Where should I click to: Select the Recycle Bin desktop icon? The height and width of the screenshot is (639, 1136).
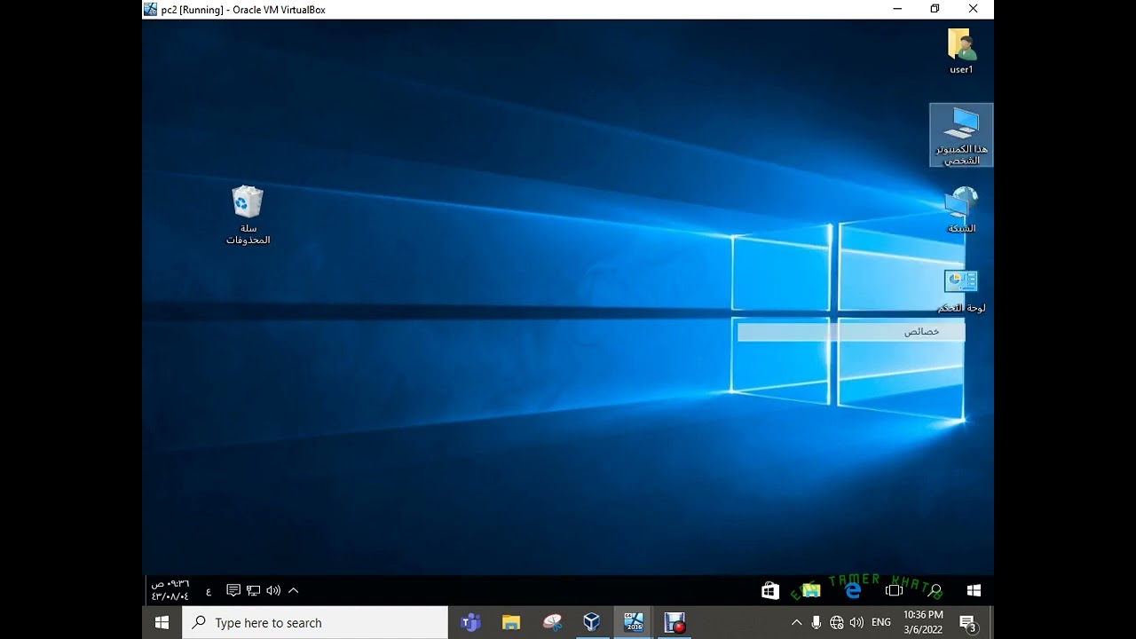pyautogui.click(x=248, y=215)
